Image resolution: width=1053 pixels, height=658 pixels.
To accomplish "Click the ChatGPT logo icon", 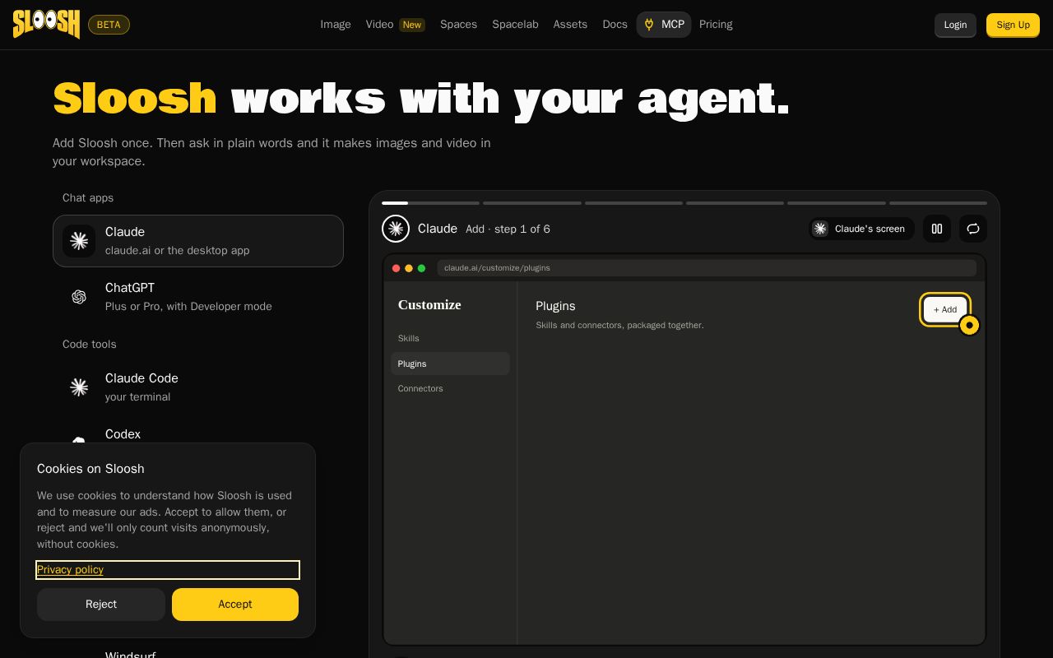I will point(79,297).
